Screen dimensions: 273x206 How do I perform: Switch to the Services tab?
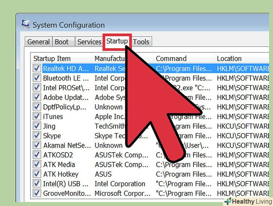[89, 42]
